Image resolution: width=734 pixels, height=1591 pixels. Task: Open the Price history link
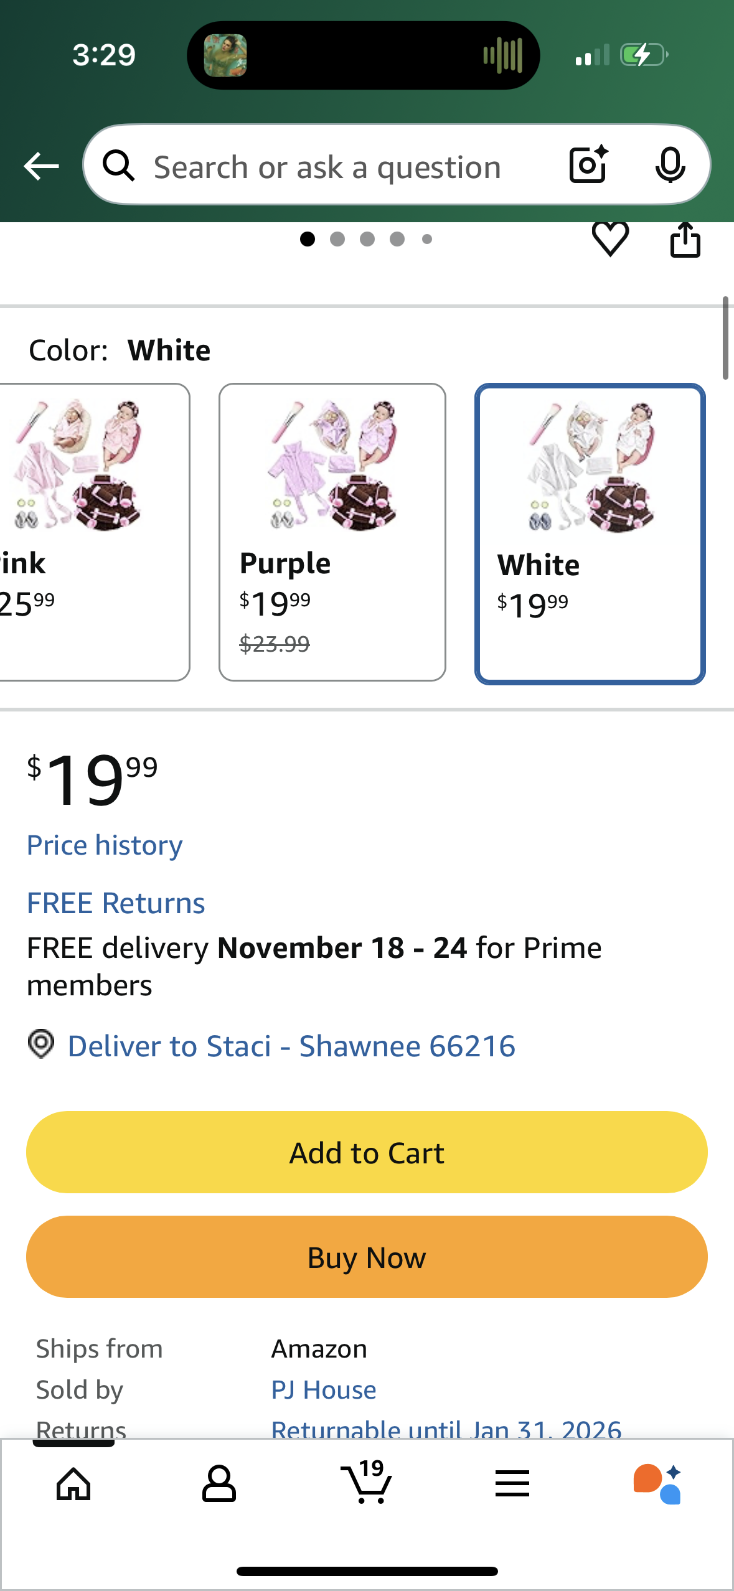point(105,845)
